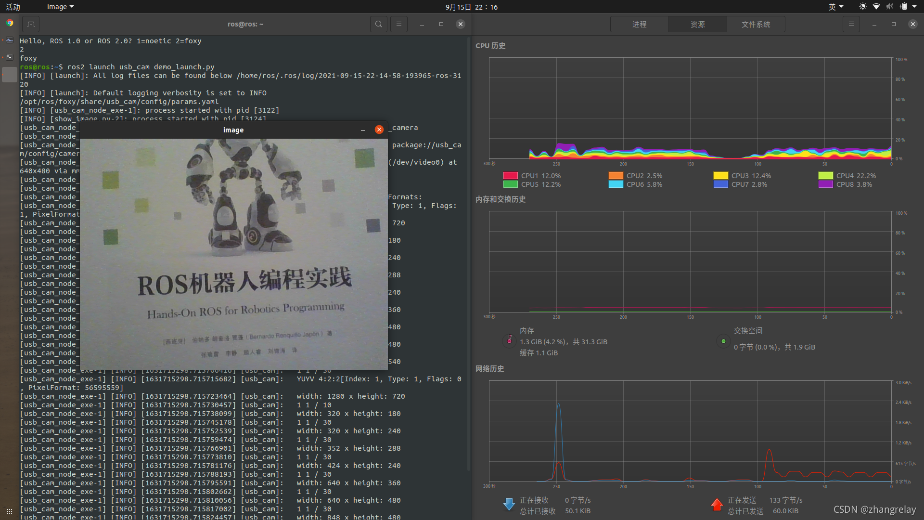Open the terminal hamburger menu

(x=398, y=24)
